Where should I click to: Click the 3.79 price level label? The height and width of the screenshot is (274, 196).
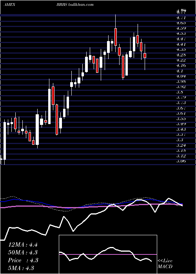click(181, 97)
